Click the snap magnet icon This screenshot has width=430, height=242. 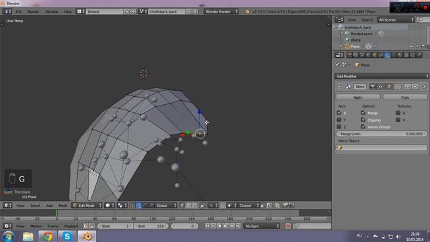point(223,206)
